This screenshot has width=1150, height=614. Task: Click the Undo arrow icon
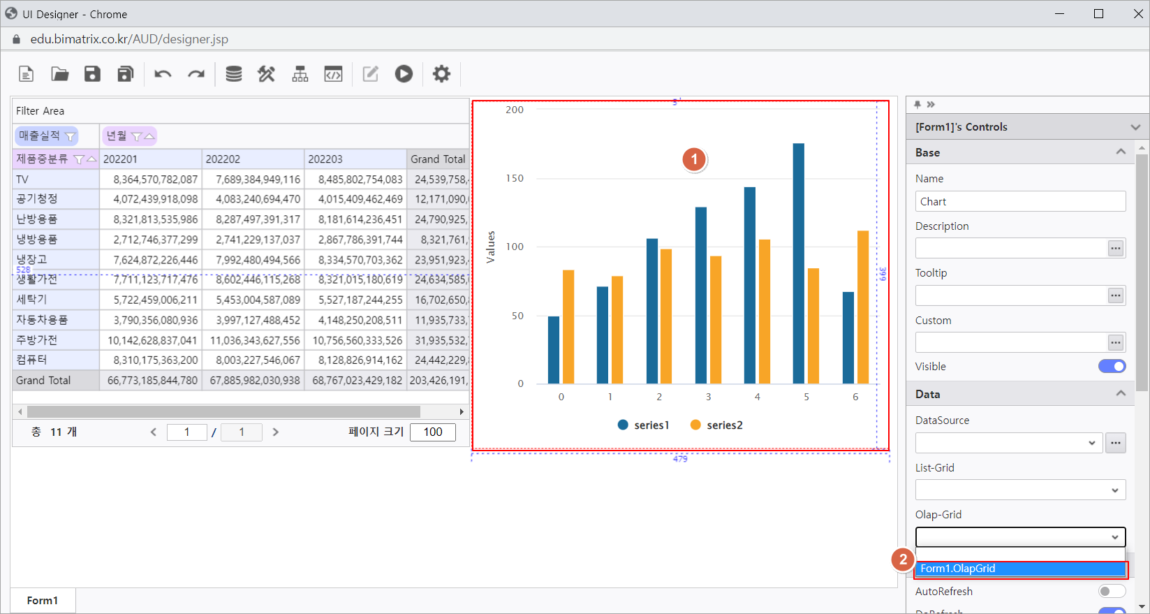[163, 74]
